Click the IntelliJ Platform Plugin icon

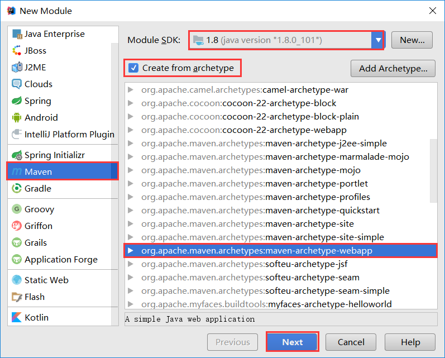(x=17, y=134)
